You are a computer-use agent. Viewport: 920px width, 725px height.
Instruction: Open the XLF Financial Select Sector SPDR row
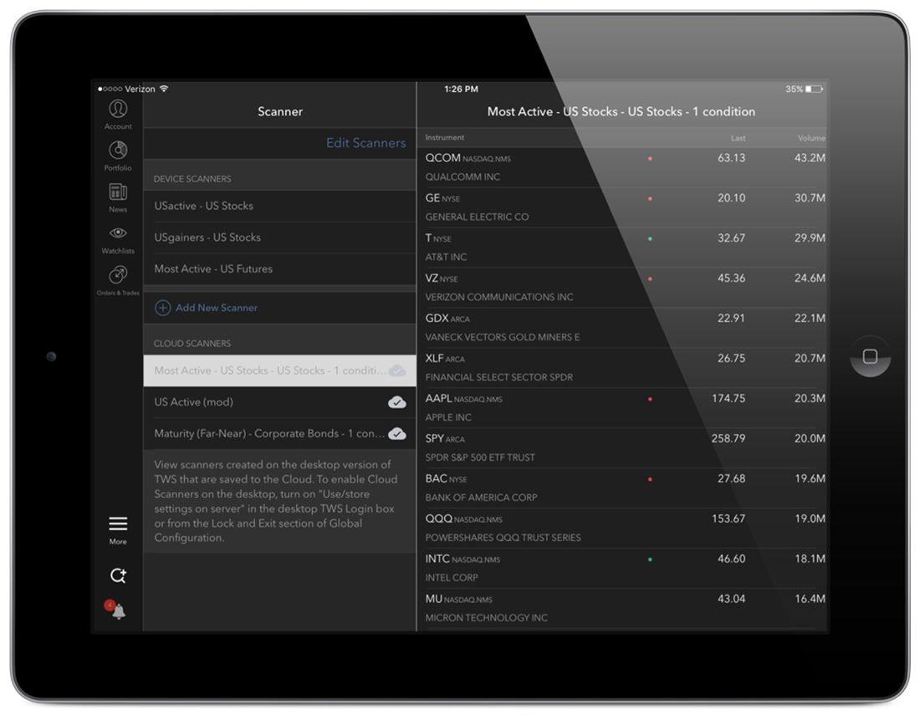622,368
